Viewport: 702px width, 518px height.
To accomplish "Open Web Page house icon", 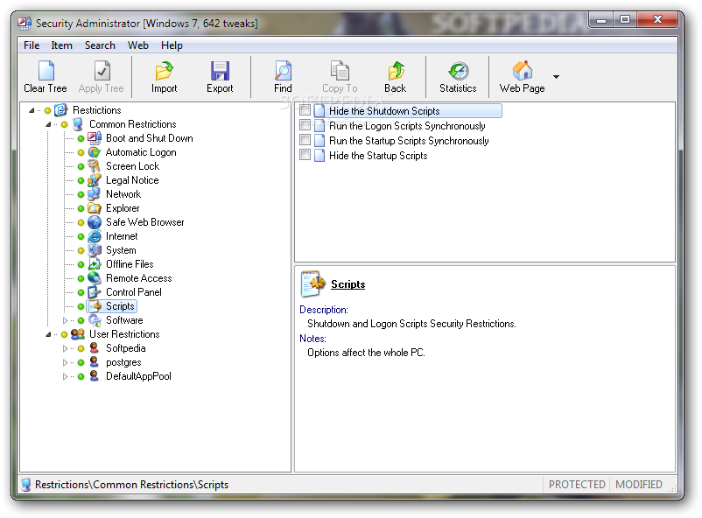I will click(x=523, y=71).
